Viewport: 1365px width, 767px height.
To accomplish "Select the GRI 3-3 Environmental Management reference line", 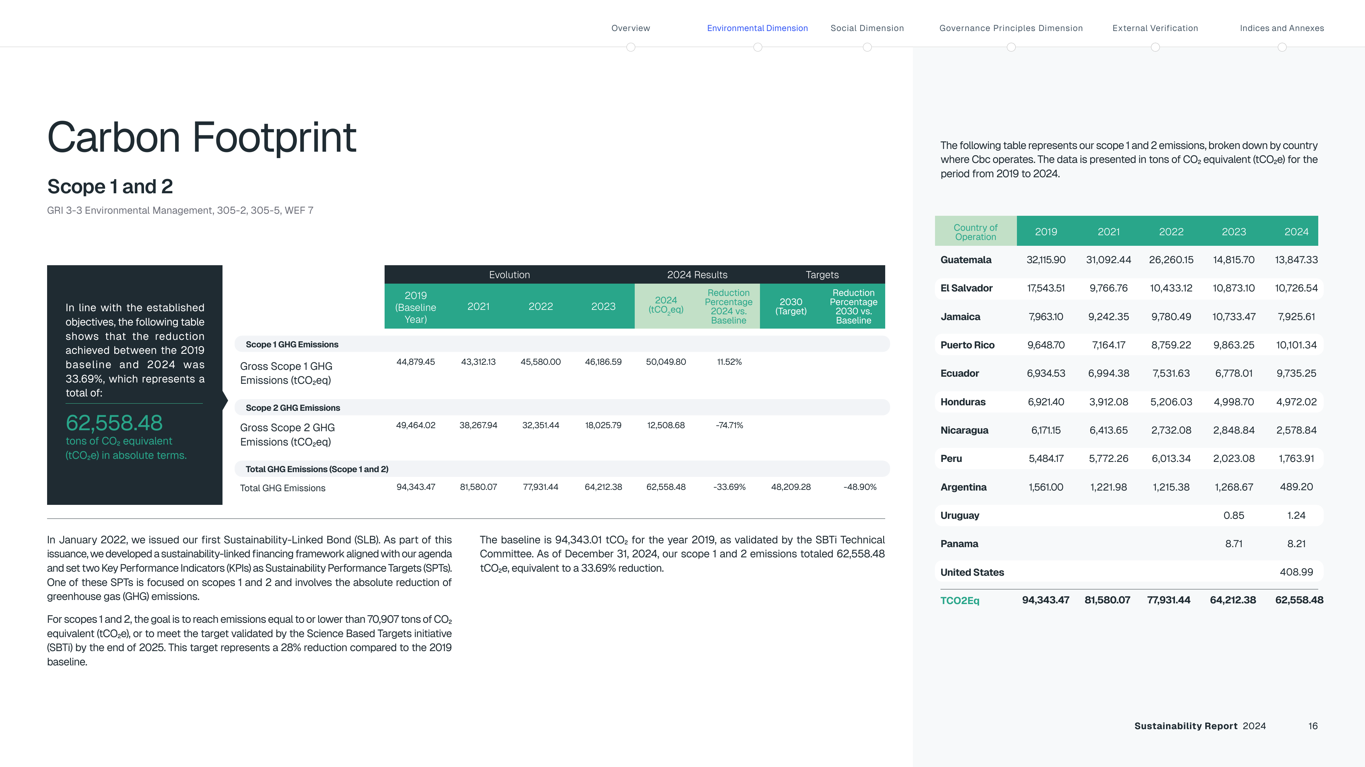I will pyautogui.click(x=180, y=210).
